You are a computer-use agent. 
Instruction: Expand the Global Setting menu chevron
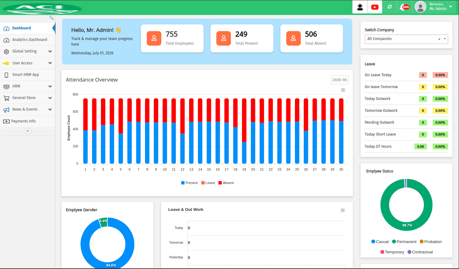(x=50, y=52)
